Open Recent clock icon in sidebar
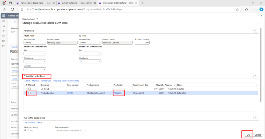 tap(4, 36)
